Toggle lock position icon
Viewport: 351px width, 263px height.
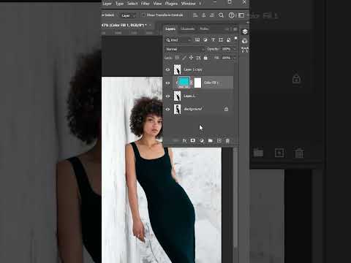pyautogui.click(x=191, y=58)
